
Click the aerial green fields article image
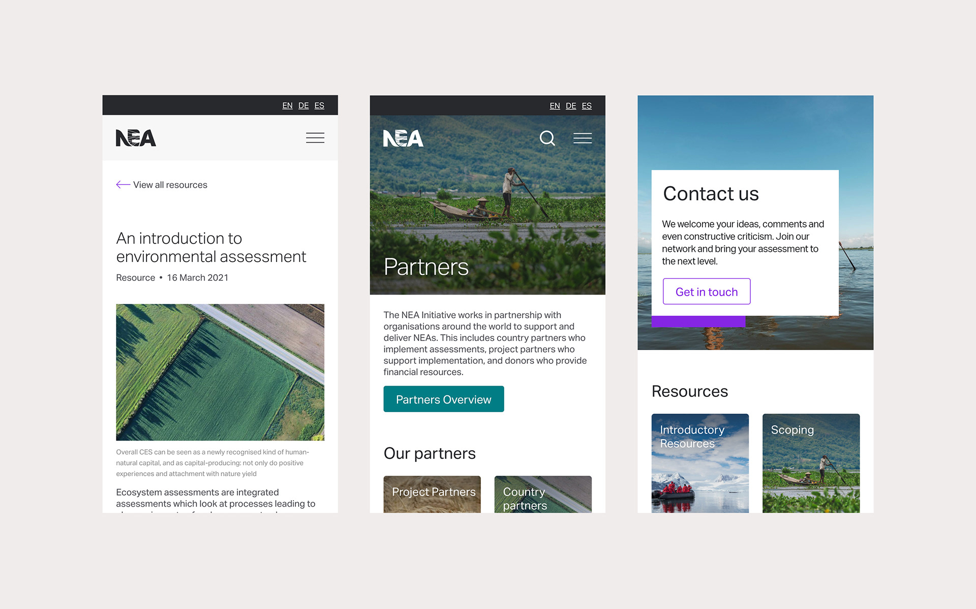pyautogui.click(x=220, y=372)
